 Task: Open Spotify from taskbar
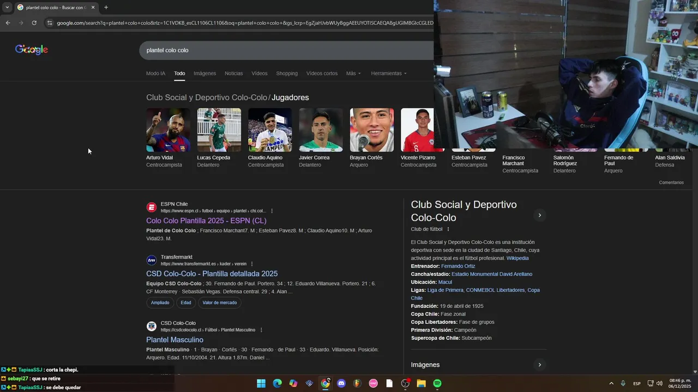437,383
